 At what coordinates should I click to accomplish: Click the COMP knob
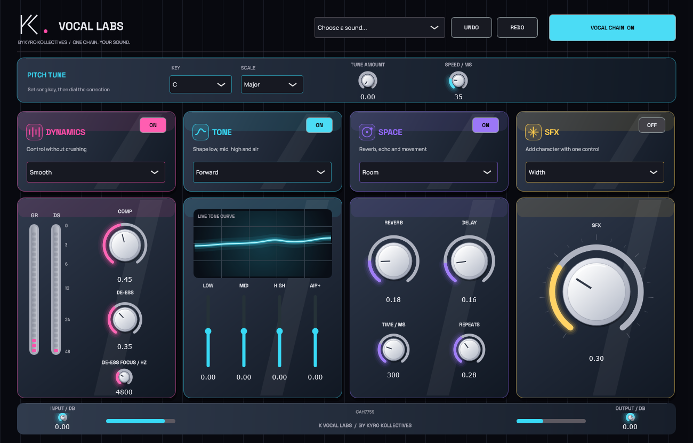(125, 246)
